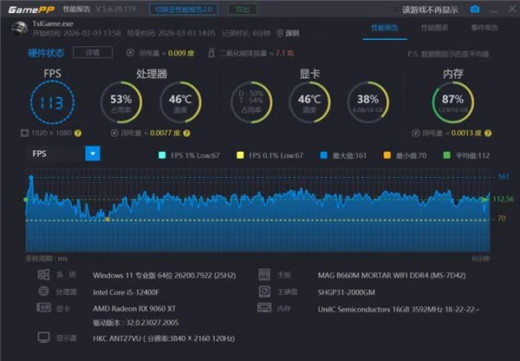The height and width of the screenshot is (361, 520).
Task: Click the TslGame.exe process name
Action: pyautogui.click(x=53, y=23)
